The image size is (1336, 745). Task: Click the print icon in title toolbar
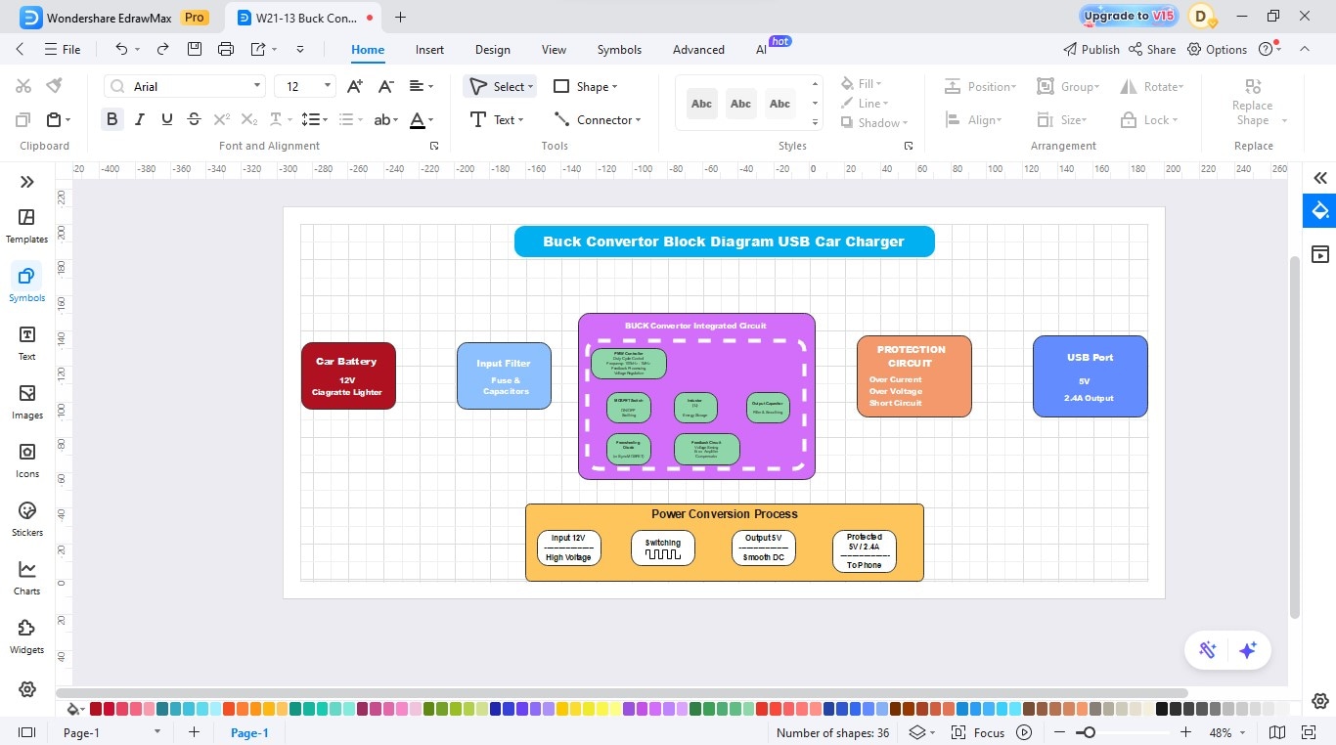[x=226, y=49]
